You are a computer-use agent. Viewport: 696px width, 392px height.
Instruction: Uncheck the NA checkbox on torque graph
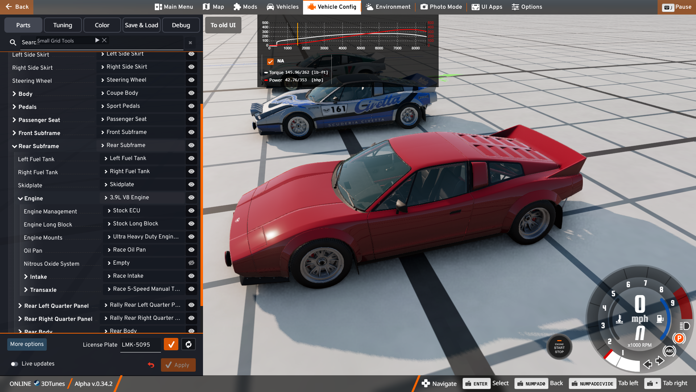point(270,61)
